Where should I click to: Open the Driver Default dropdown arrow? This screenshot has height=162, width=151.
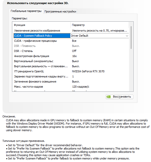tap(127, 36)
